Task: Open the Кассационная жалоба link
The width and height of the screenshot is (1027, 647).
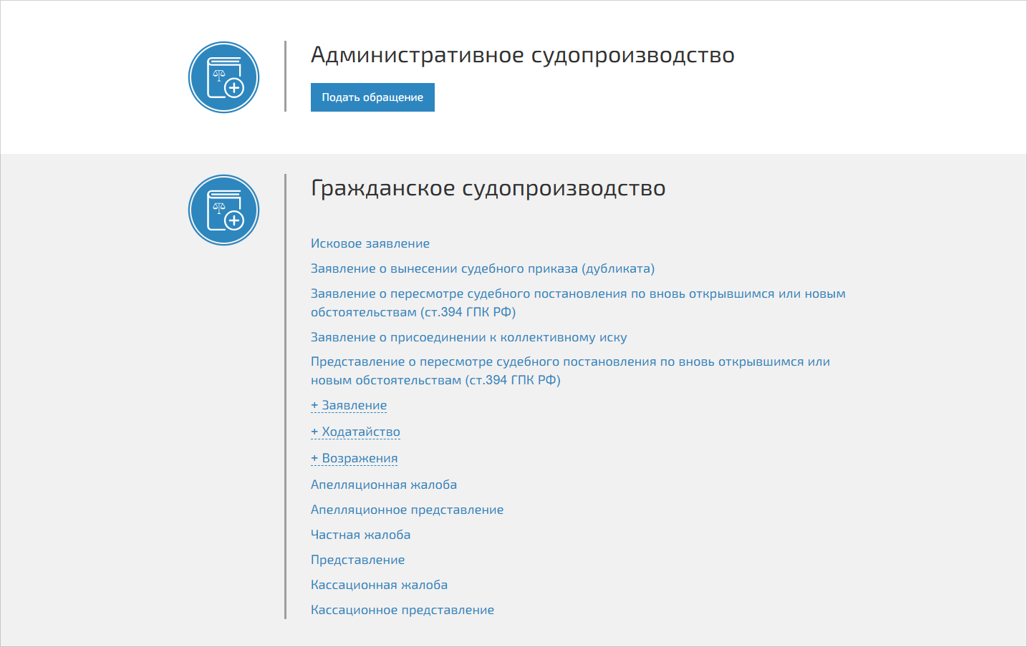Action: tap(380, 585)
